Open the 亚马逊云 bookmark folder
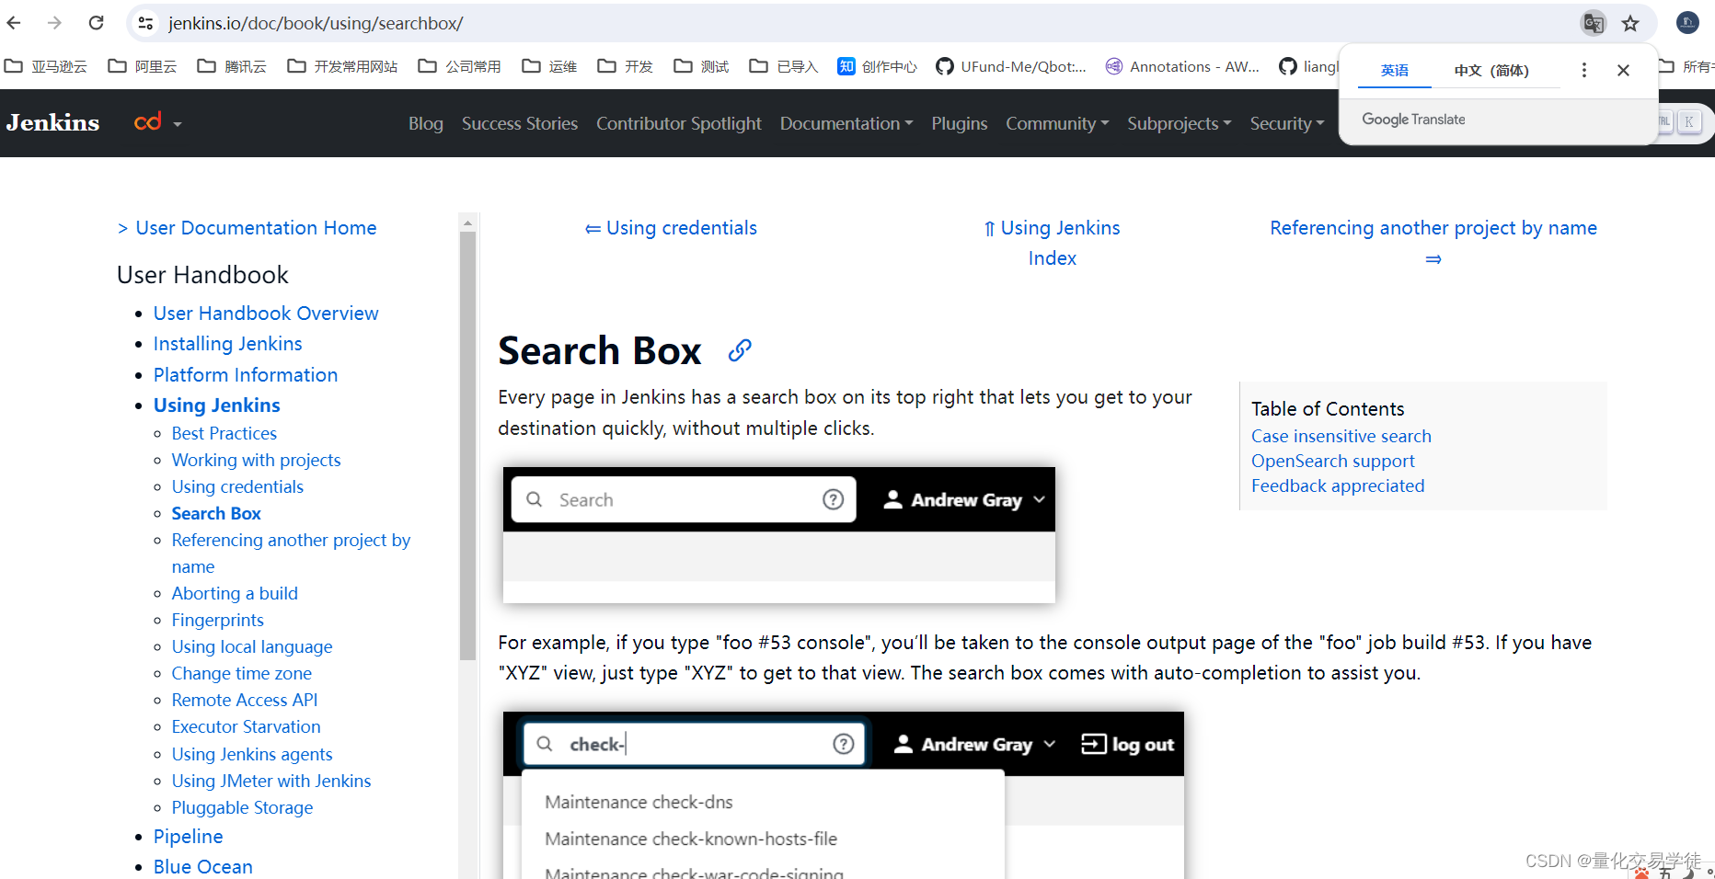Viewport: 1715px width, 879px height. 46,66
